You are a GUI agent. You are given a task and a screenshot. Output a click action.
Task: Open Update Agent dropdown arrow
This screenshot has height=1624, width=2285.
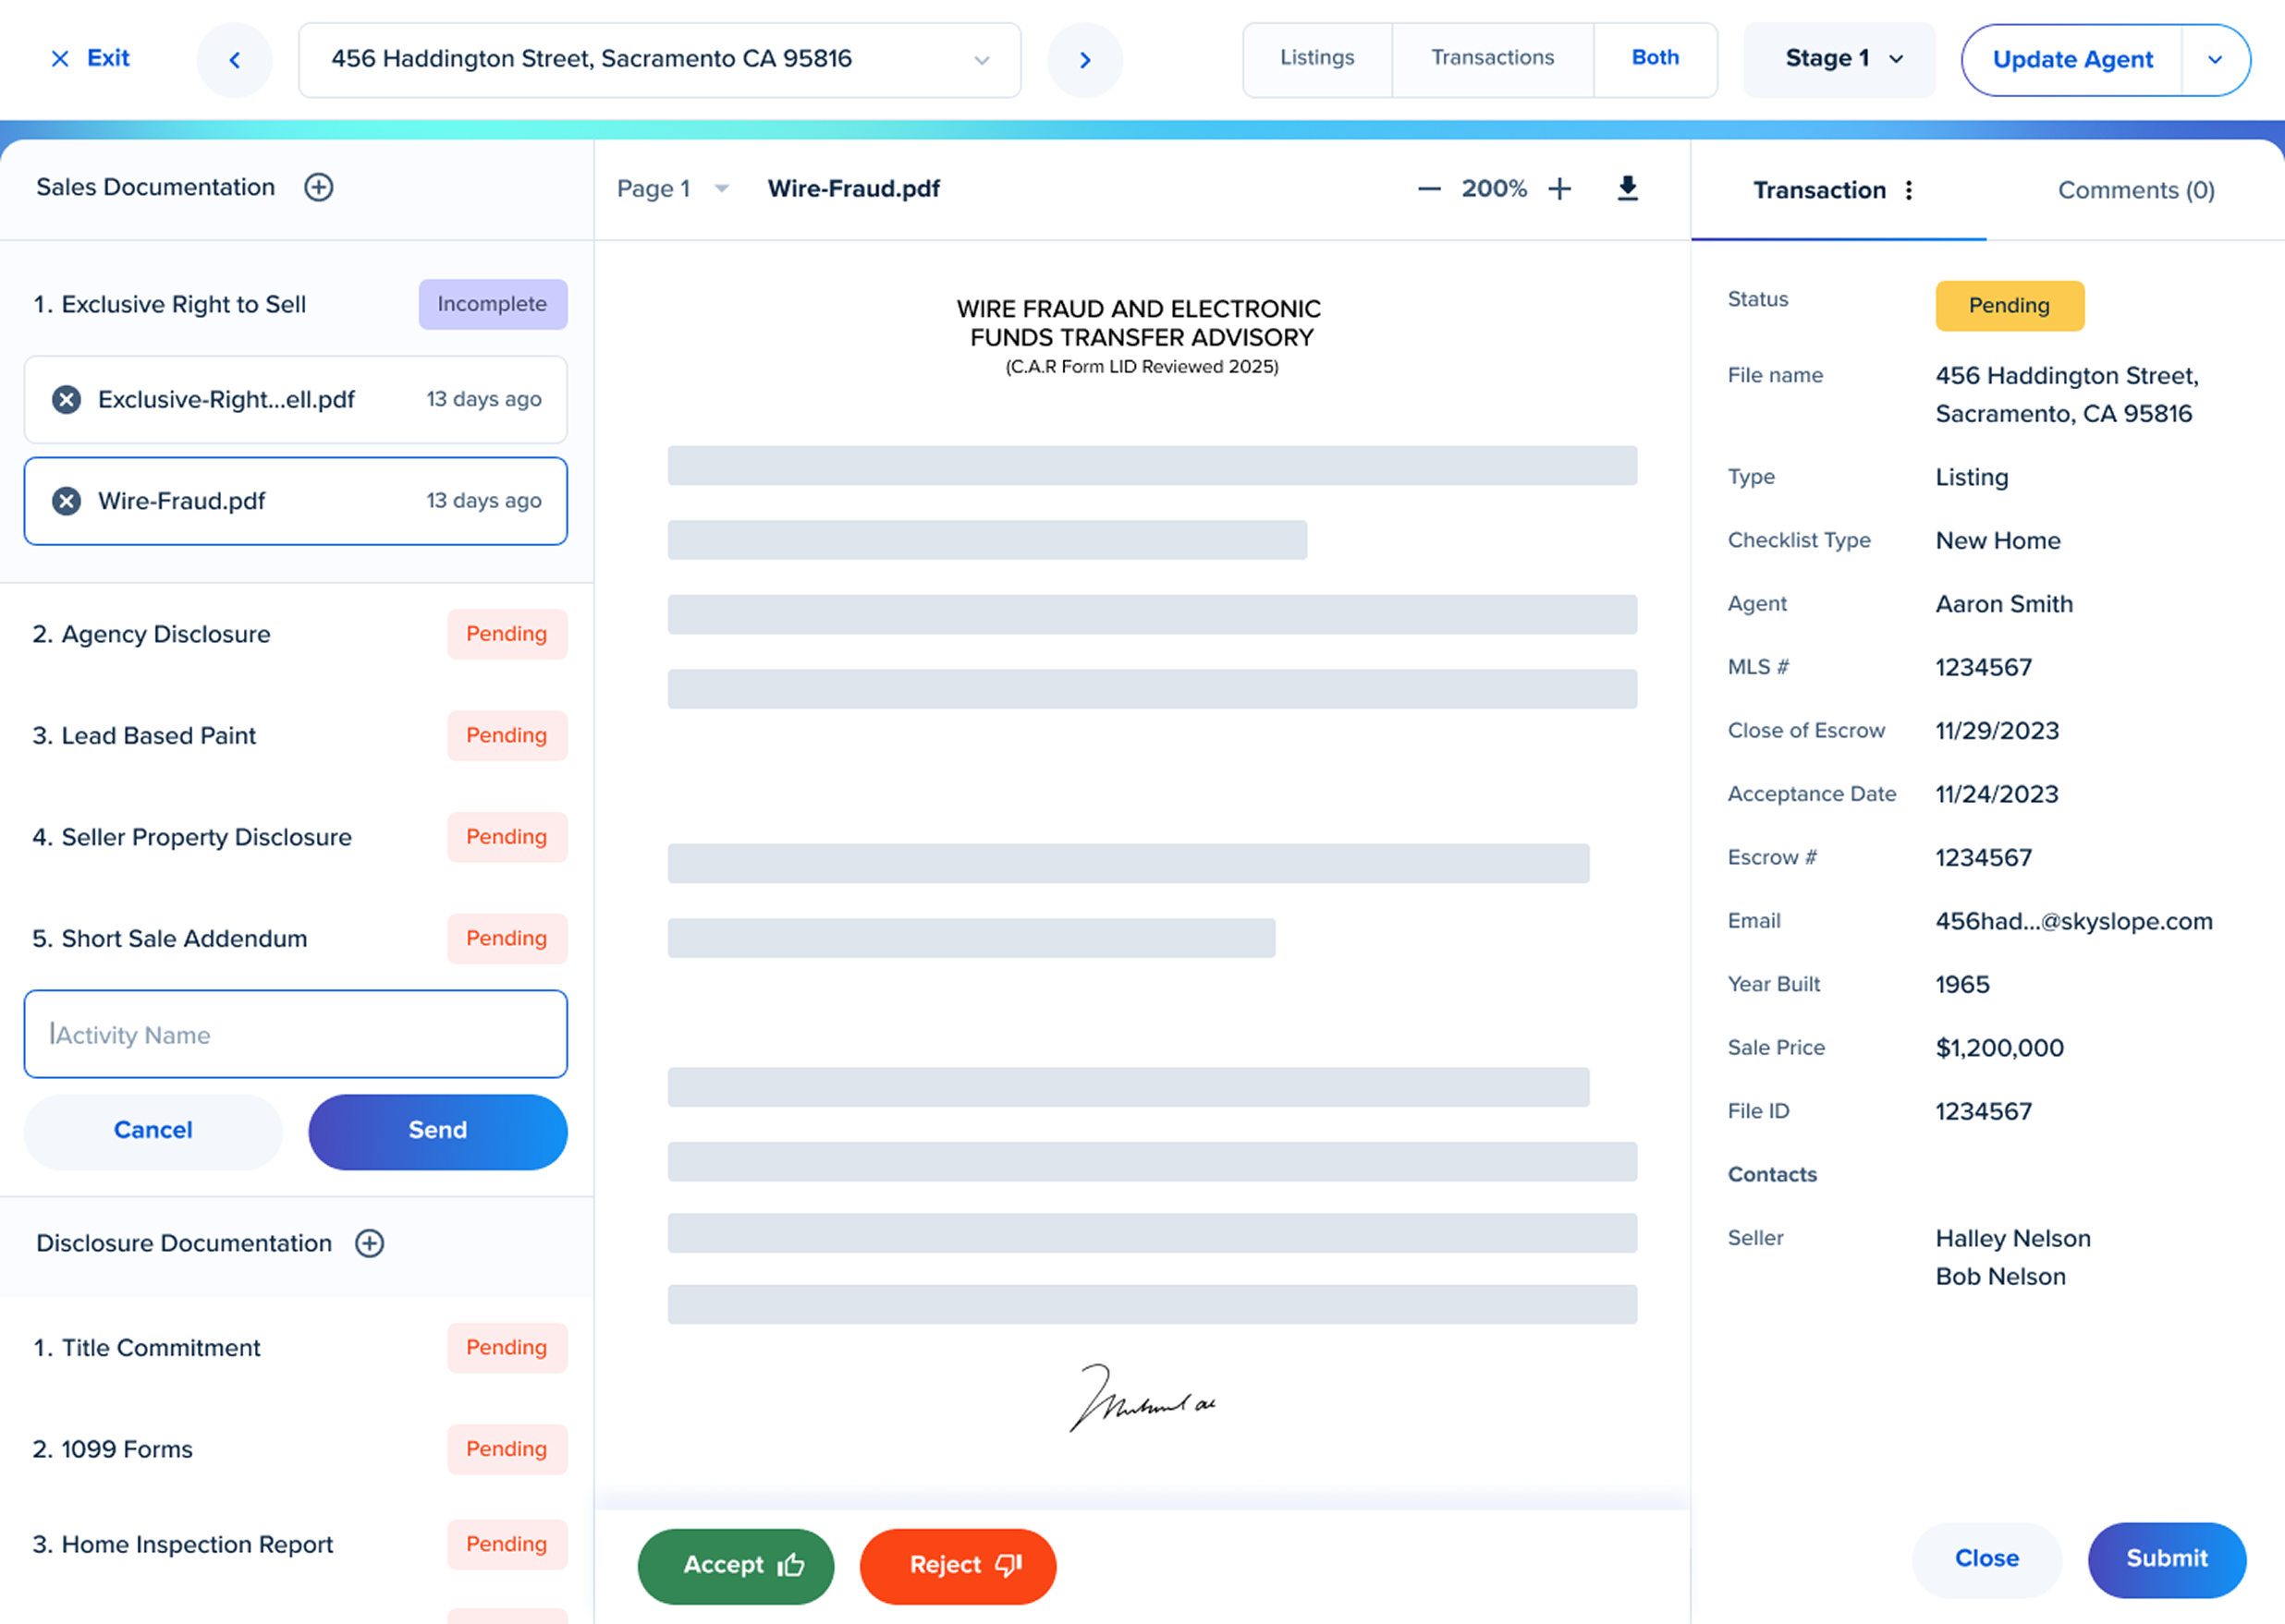click(x=2215, y=60)
